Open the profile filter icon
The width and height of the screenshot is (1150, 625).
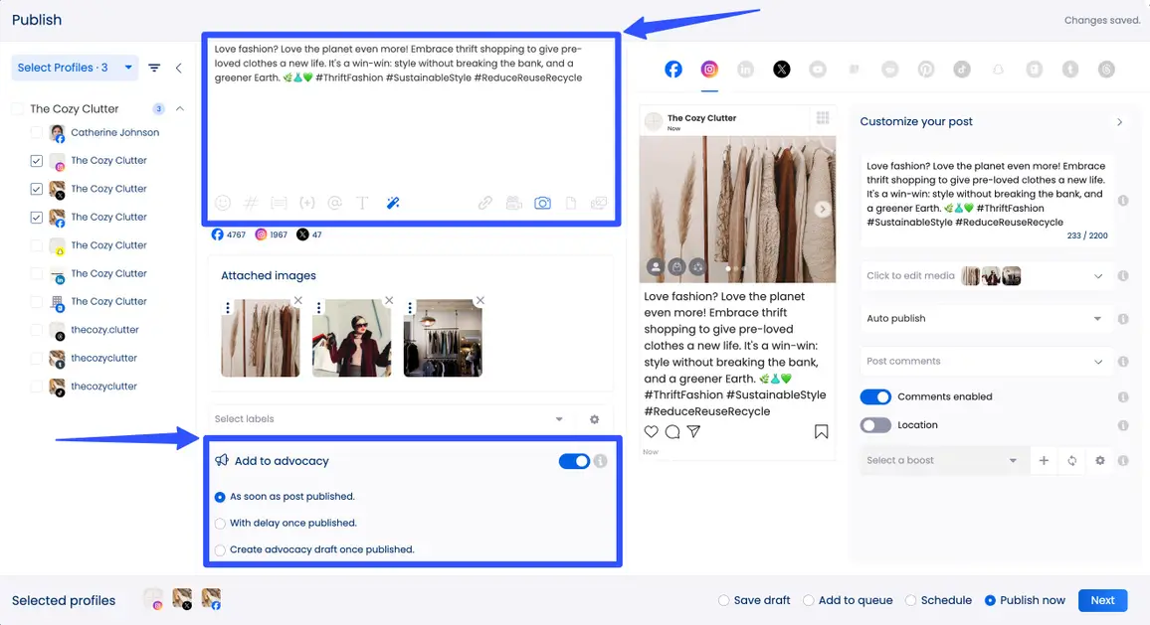[154, 68]
